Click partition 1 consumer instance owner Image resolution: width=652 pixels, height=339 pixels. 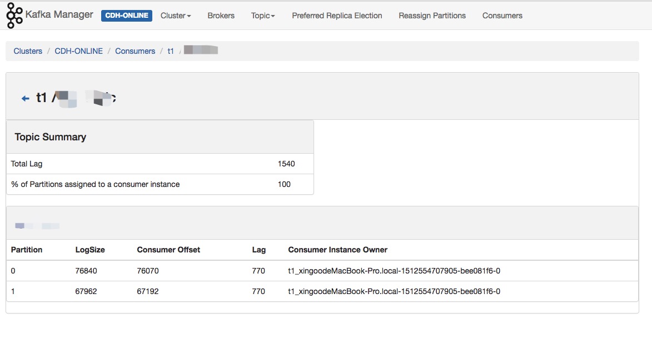point(394,291)
